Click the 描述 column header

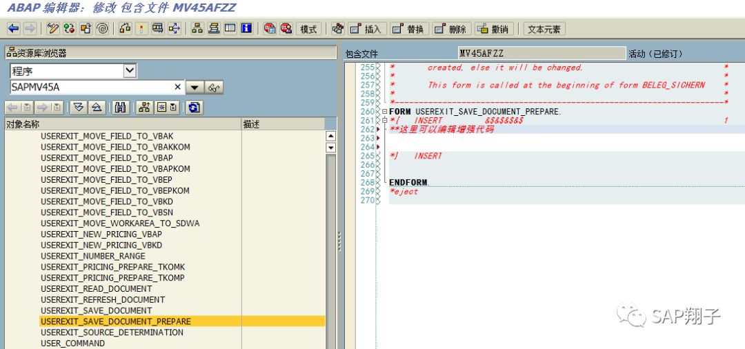[284, 124]
